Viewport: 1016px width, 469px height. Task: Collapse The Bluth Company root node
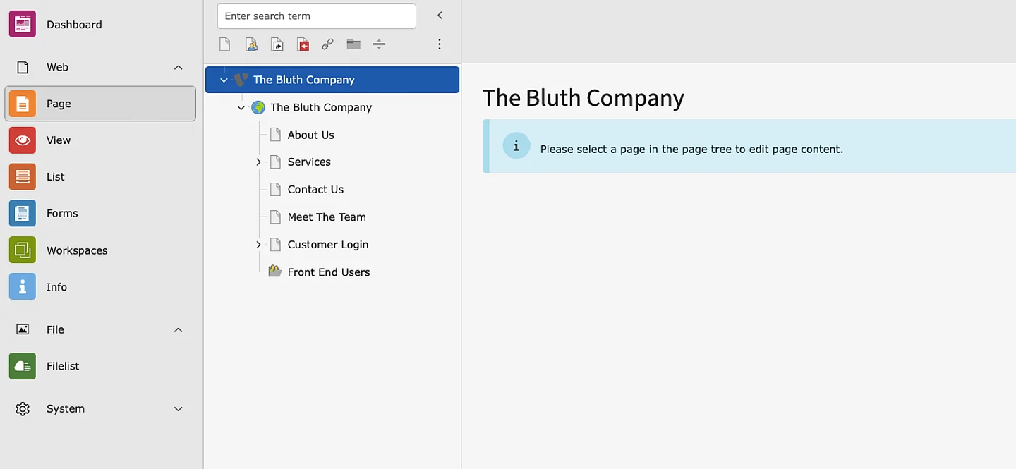point(224,80)
